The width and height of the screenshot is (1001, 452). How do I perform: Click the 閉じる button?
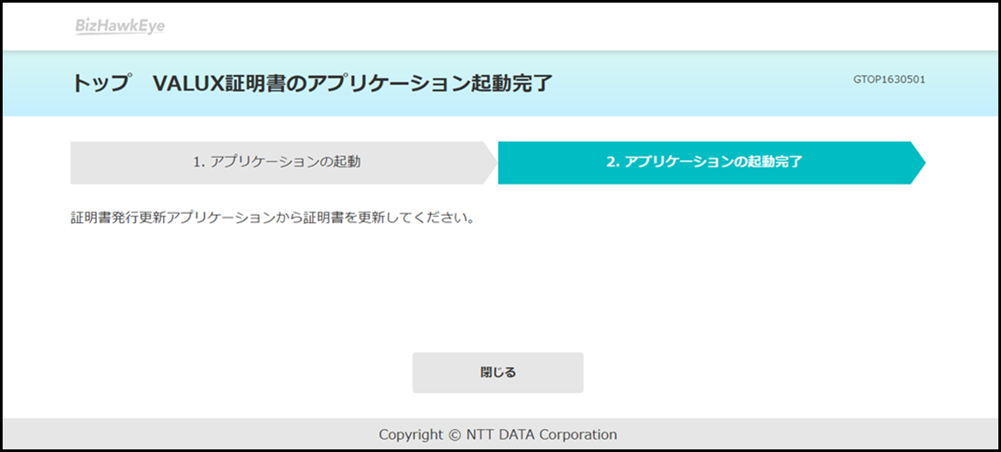(498, 373)
